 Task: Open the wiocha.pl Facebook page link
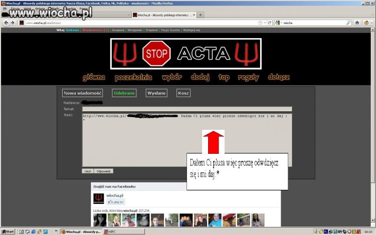click(x=115, y=195)
